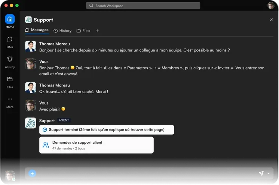Add a new tab with the plus
Screen dimensions: 279x185
(97, 31)
